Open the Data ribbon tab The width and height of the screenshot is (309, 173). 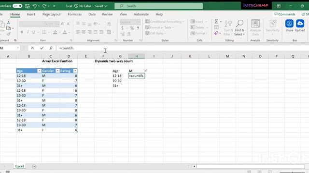pyautogui.click(x=92, y=14)
